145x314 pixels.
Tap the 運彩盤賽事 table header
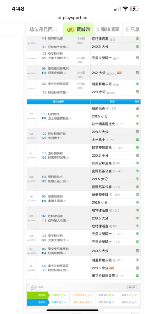coord(58,101)
